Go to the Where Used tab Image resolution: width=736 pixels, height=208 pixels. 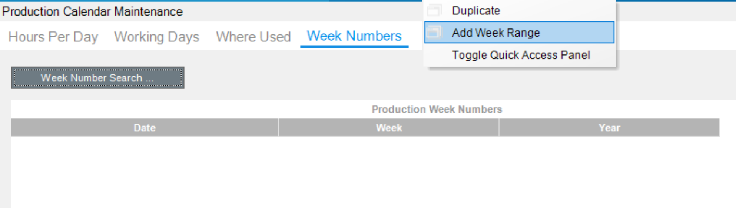click(x=253, y=37)
